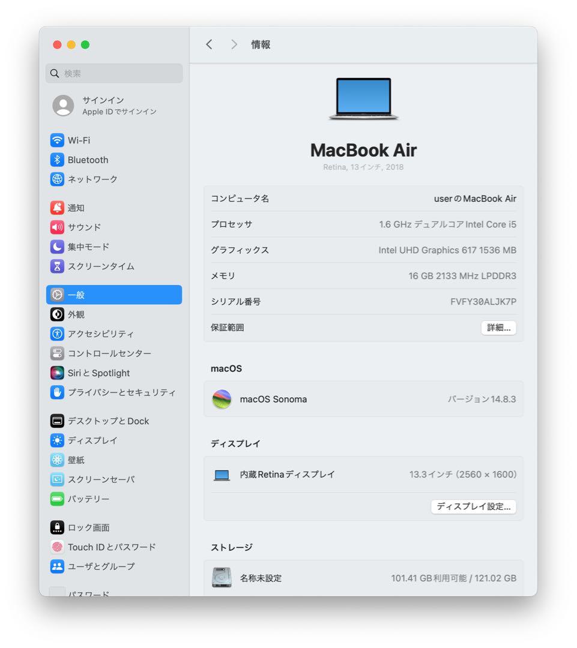Click the 検索 search field
Image resolution: width=577 pixels, height=648 pixels.
pyautogui.click(x=114, y=73)
